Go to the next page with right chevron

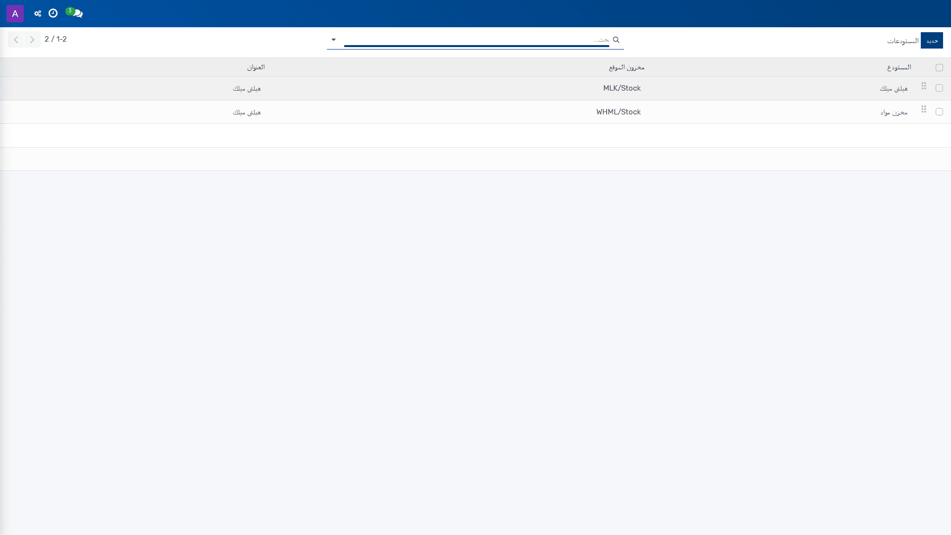click(x=32, y=40)
